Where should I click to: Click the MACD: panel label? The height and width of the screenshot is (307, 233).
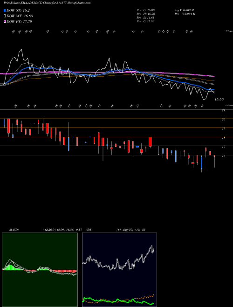point(14,230)
